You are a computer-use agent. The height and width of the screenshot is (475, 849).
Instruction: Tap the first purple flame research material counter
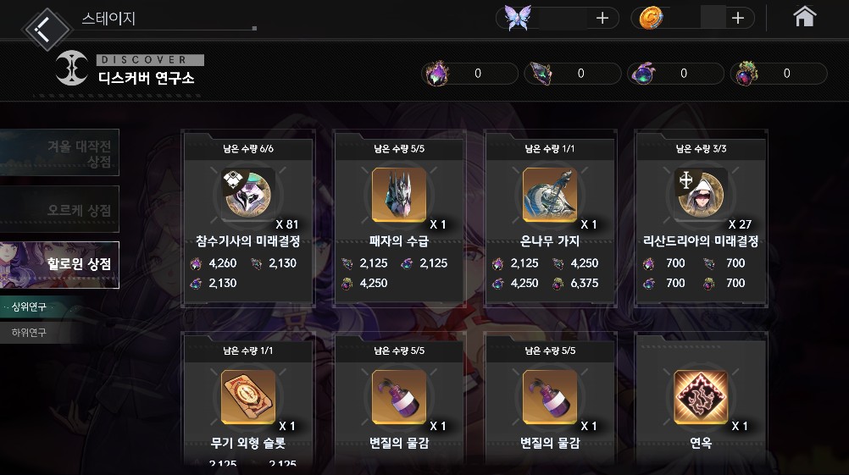click(x=469, y=74)
